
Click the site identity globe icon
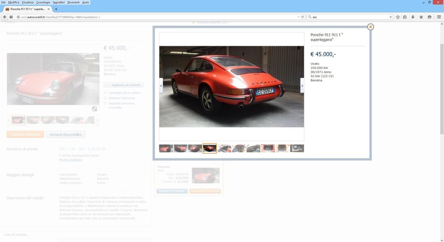coord(18,17)
